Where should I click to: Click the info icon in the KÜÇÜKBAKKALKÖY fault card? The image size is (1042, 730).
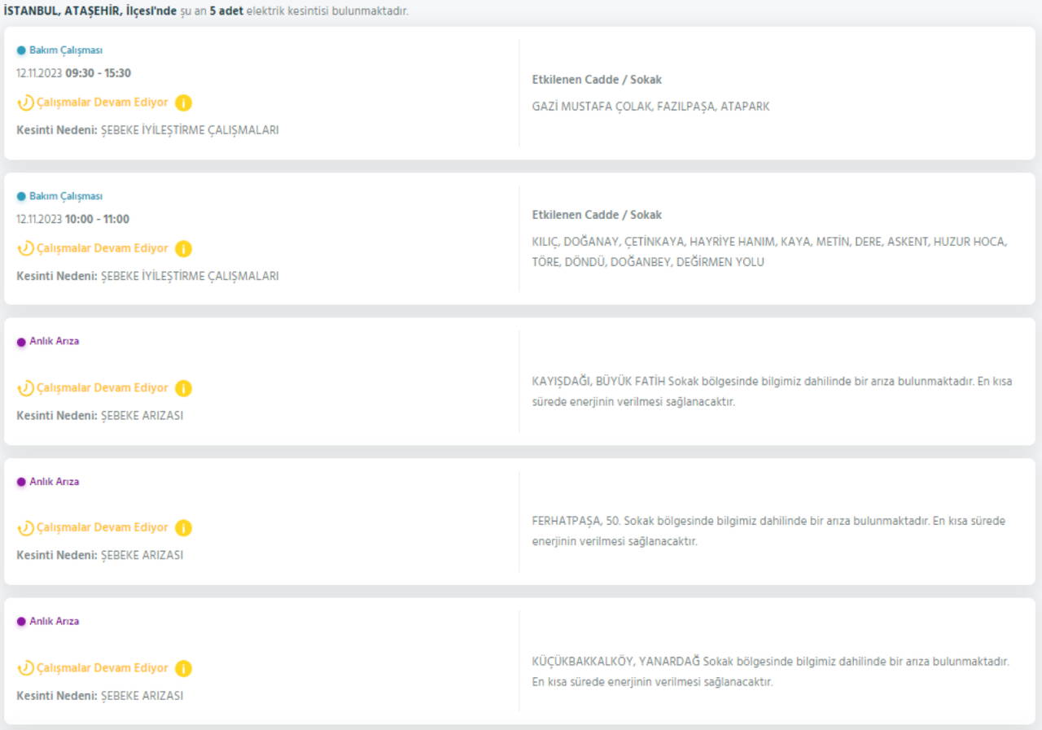tap(184, 668)
